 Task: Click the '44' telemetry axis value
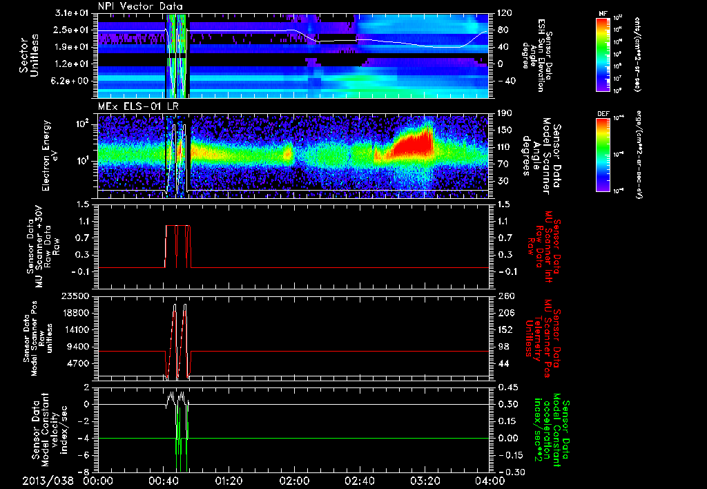(503, 363)
